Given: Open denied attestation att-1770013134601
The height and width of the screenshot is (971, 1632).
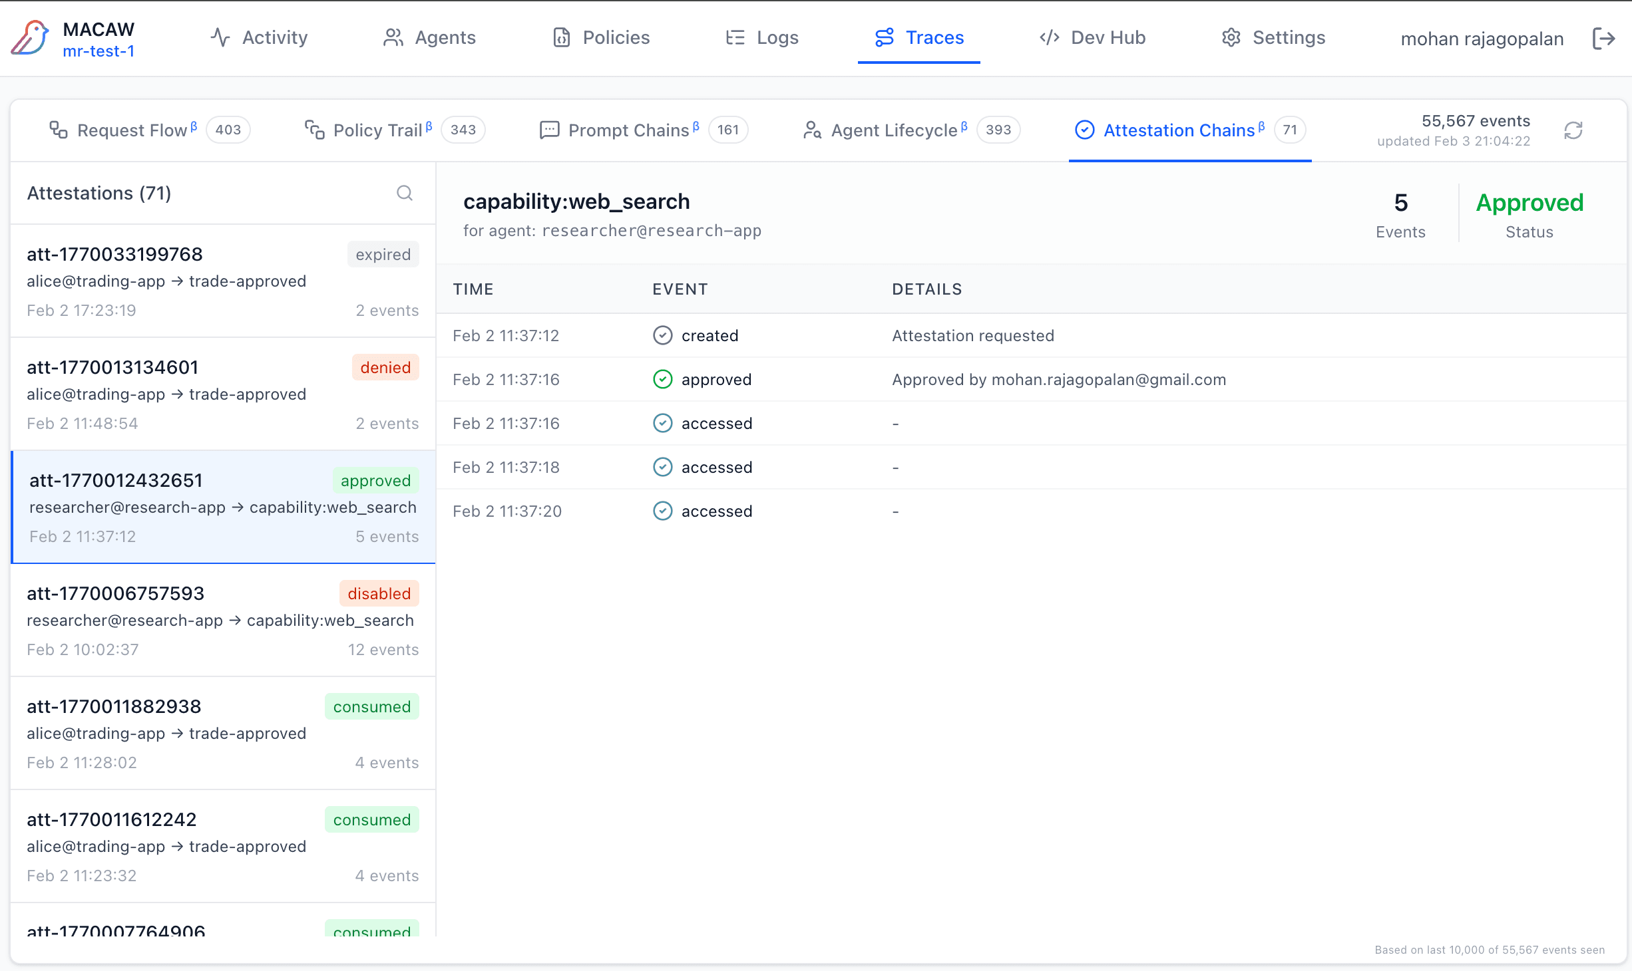Looking at the screenshot, I should coord(223,394).
